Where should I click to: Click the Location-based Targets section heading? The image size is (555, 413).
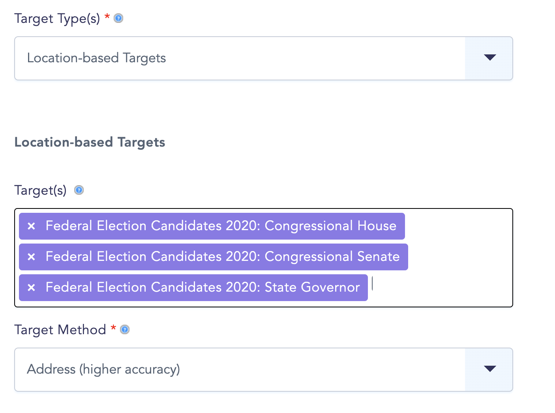(90, 142)
